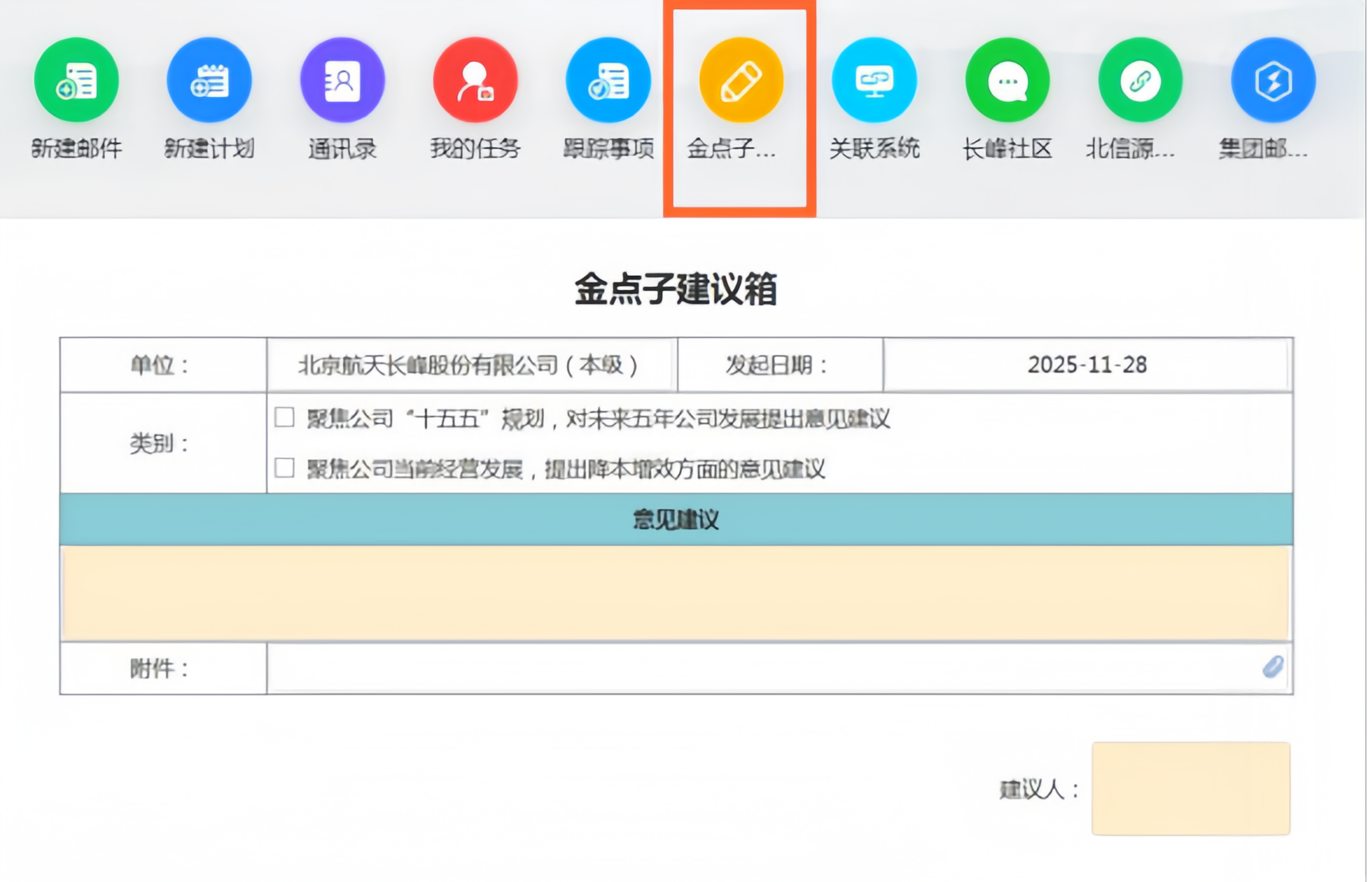Image resolution: width=1368 pixels, height=882 pixels.
Task: Open the 关联系统 cyan monitor icon
Action: point(874,80)
